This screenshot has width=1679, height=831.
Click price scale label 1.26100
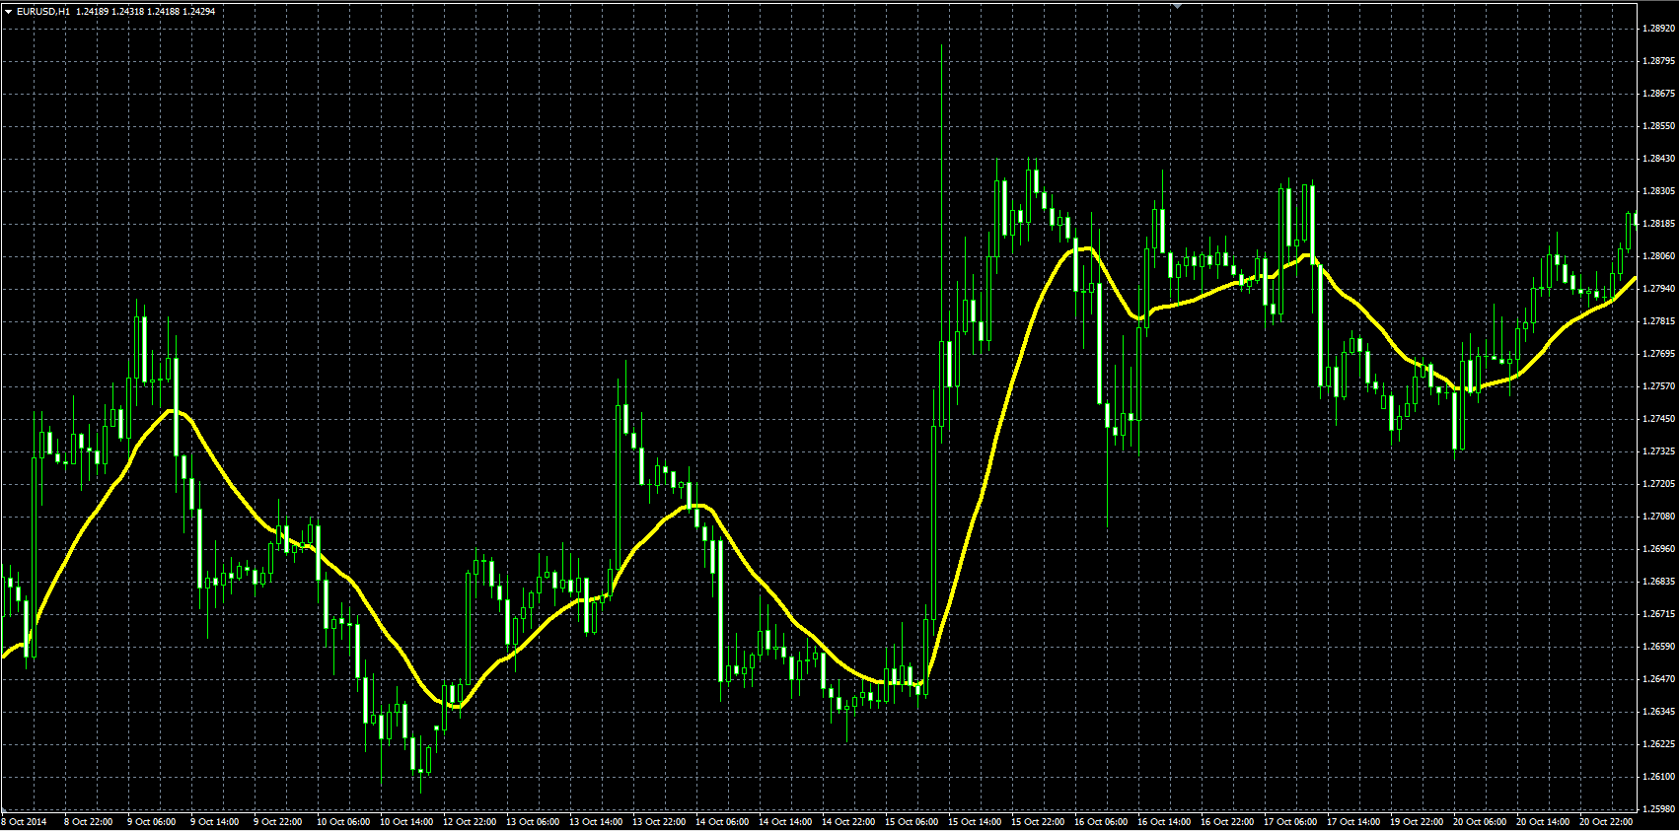tap(1659, 777)
